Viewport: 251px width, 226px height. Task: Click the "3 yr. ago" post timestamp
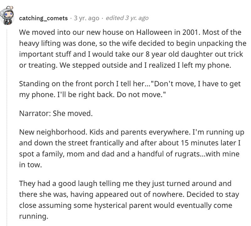click(x=86, y=18)
